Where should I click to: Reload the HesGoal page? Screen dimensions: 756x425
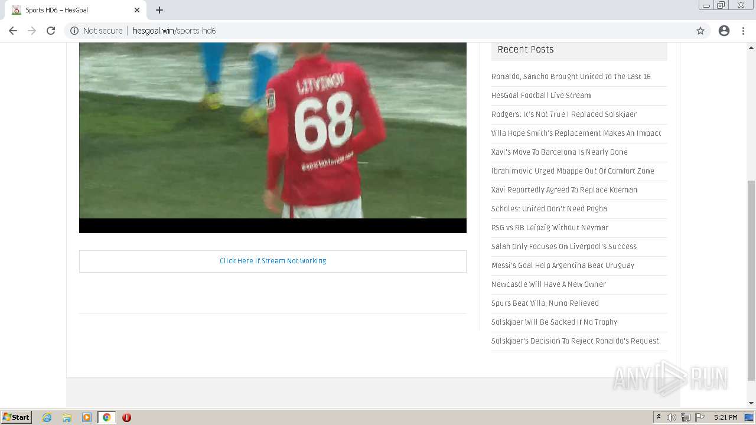coord(51,31)
